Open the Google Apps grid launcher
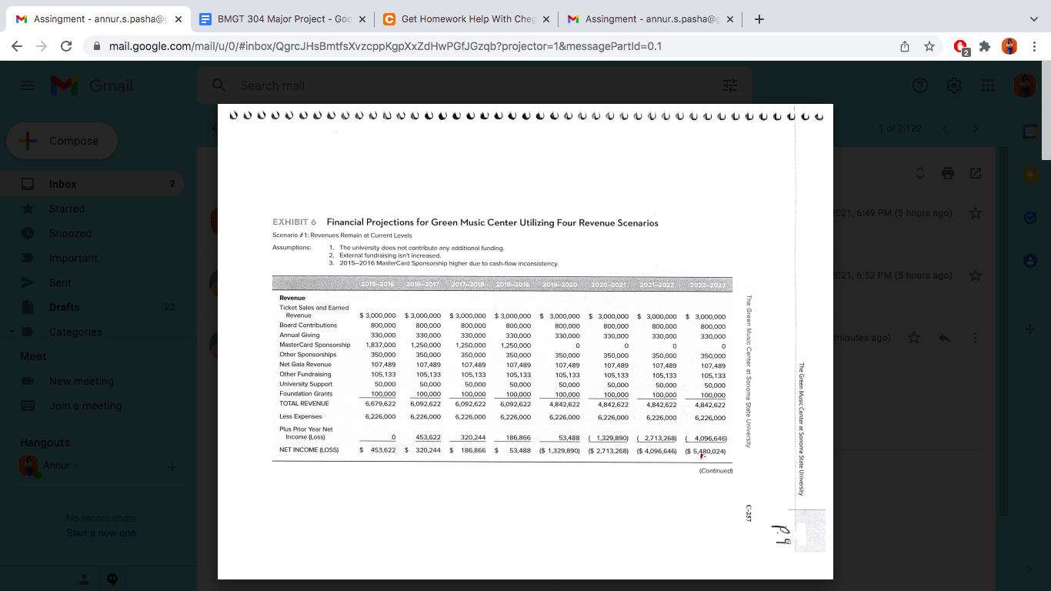This screenshot has height=591, width=1051. [987, 85]
